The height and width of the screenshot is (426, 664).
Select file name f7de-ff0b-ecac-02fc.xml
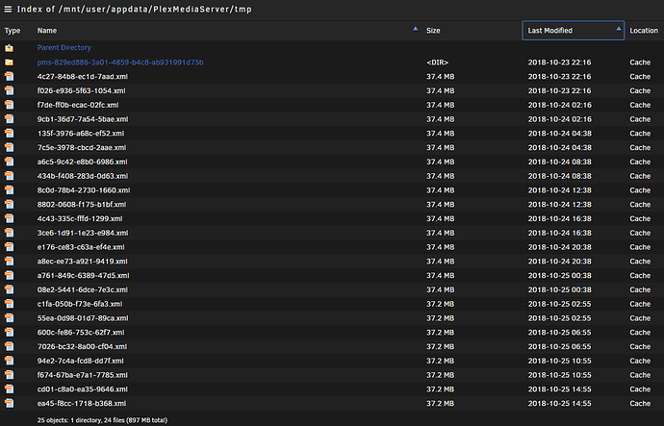pos(78,105)
